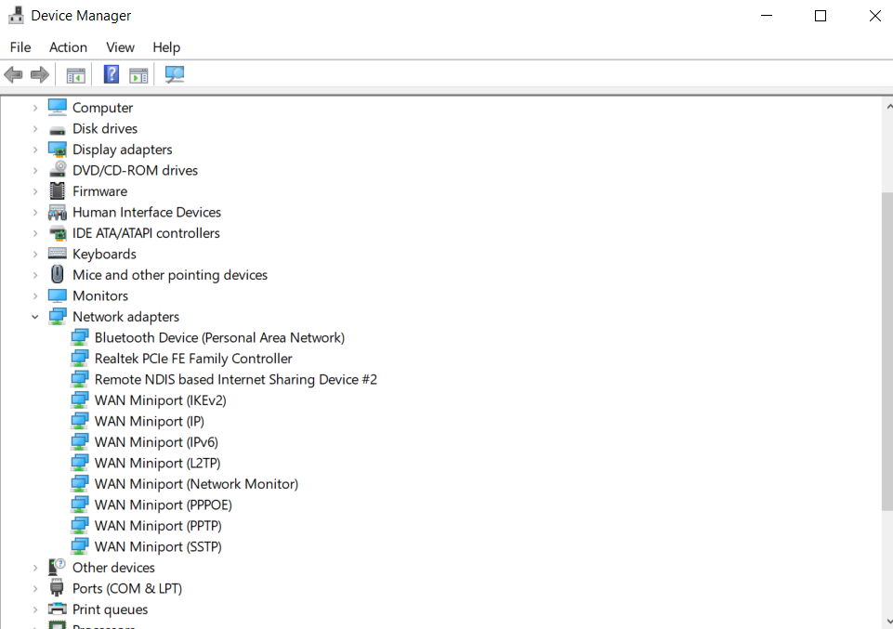The height and width of the screenshot is (629, 893).
Task: Click the Ports (COM & LPT) plug icon
Action: 57,588
